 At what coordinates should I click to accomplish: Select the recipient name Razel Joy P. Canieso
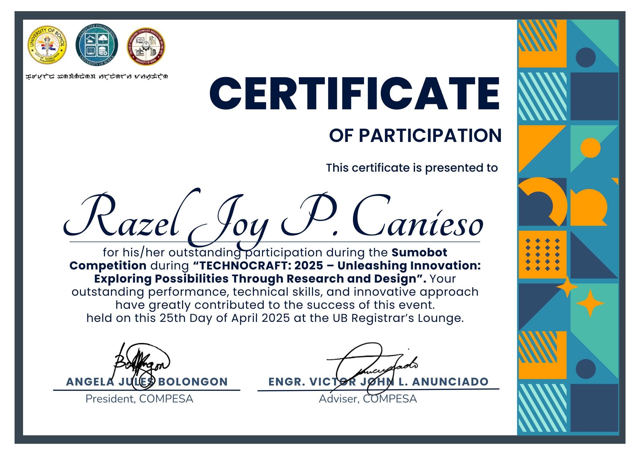tap(274, 219)
